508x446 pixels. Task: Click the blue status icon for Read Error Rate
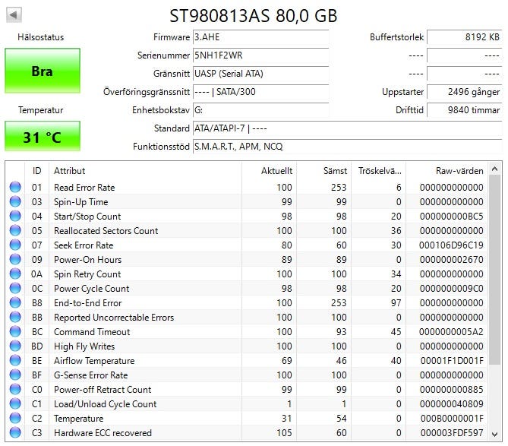coord(15,188)
